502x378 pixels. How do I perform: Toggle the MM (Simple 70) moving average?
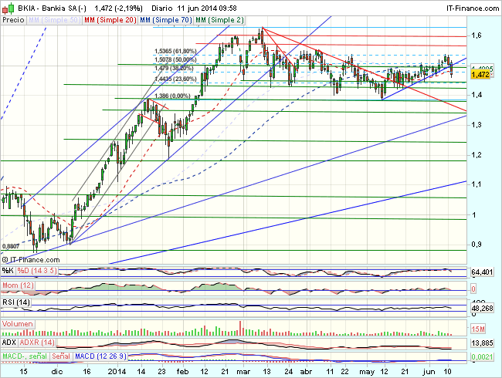click(x=165, y=19)
